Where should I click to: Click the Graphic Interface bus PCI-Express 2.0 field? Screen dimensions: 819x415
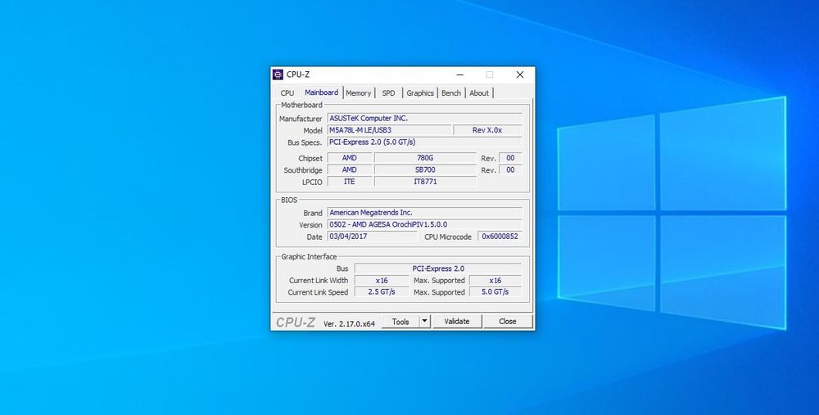pos(437,268)
